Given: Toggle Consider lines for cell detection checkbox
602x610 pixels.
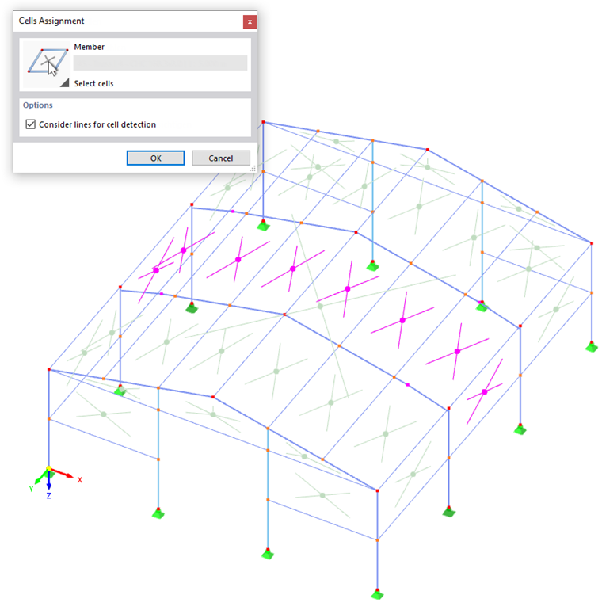Looking at the screenshot, I should (30, 124).
